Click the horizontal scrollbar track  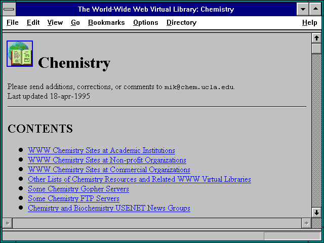pos(157,223)
